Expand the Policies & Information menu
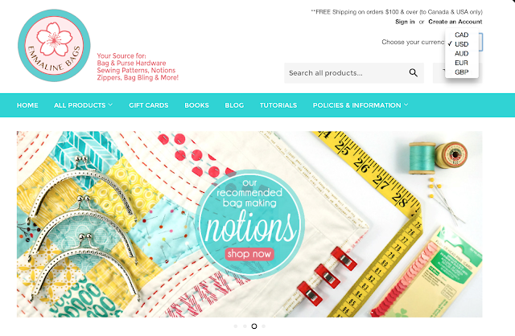The width and height of the screenshot is (515, 336). click(x=360, y=105)
